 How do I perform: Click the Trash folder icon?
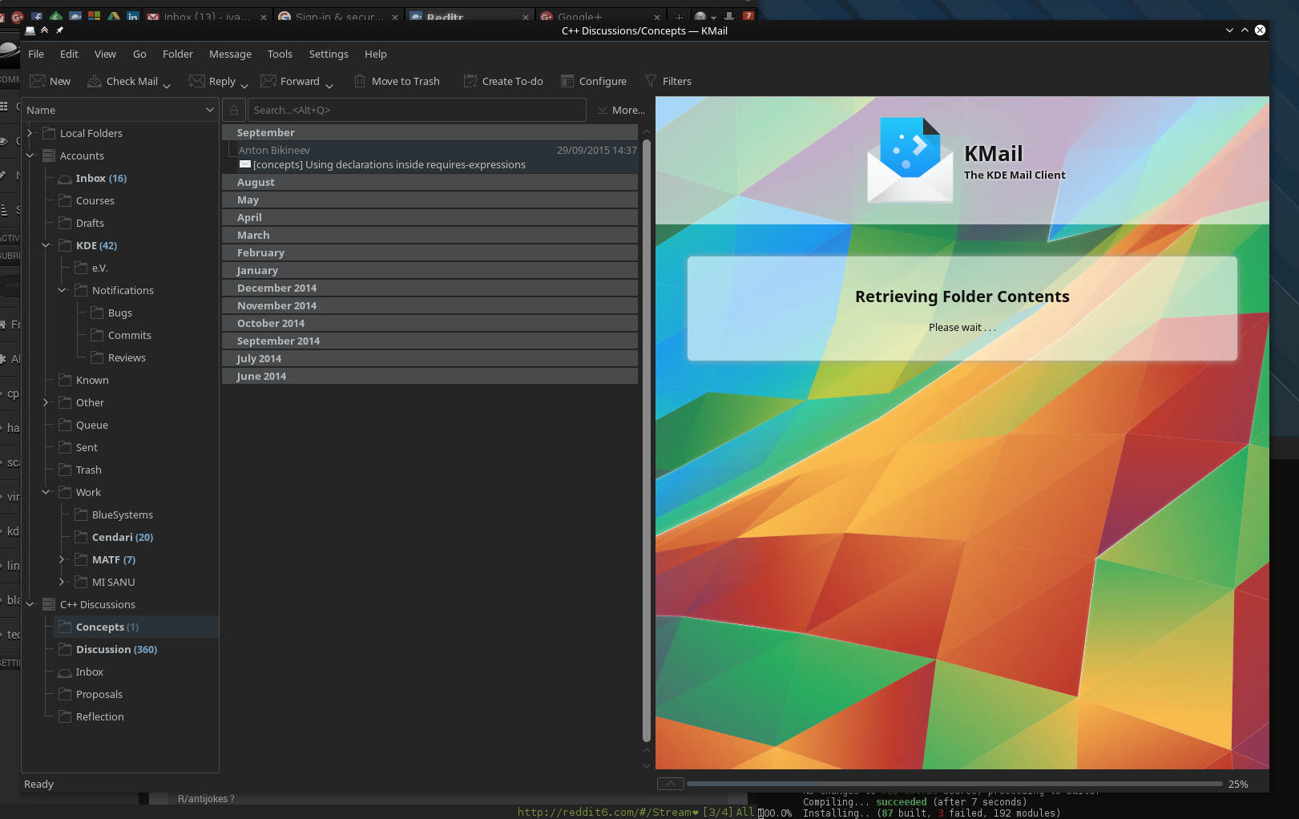[x=65, y=470]
